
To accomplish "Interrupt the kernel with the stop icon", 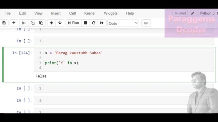I will point(85,23).
